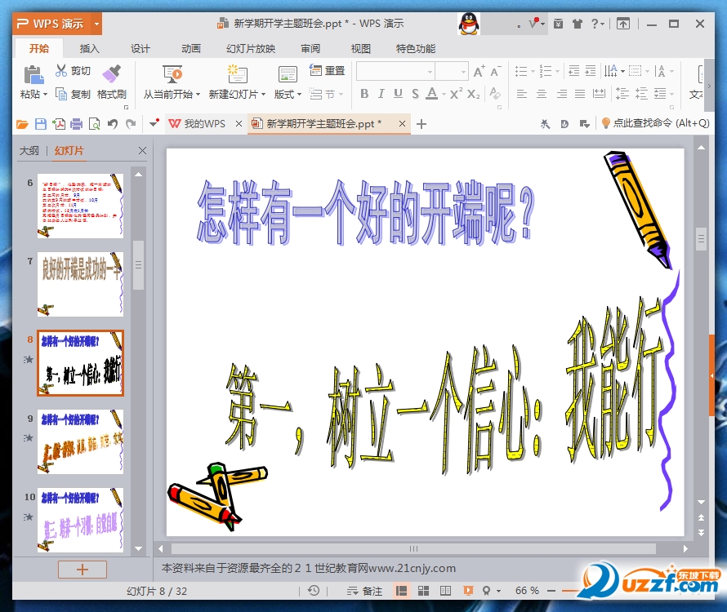This screenshot has height=612, width=727.
Task: Switch to reading view icon
Action: tap(445, 591)
